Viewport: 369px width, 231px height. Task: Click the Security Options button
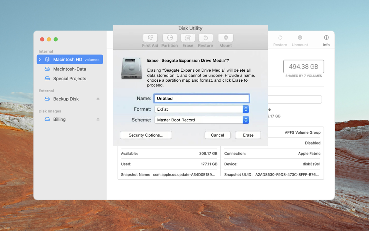[x=146, y=135]
